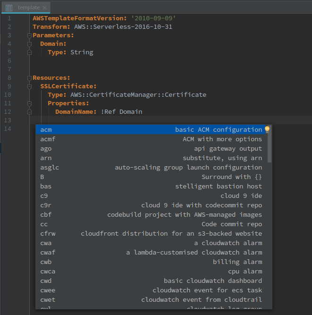This screenshot has width=312, height=315.
Task: Click the '2010-09-09' version string
Action: click(x=153, y=18)
